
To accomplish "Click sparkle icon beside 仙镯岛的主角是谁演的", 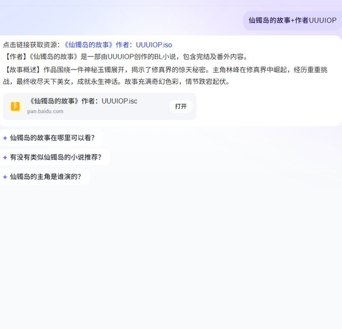I will (5, 177).
